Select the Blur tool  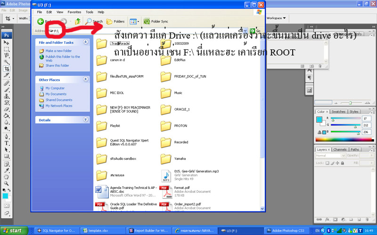point(7,122)
